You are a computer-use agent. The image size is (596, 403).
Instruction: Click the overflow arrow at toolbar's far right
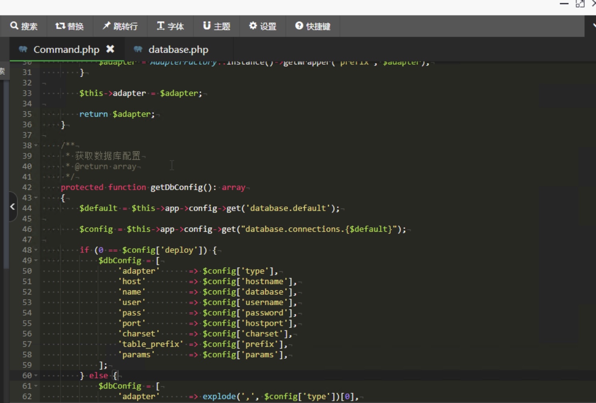593,26
